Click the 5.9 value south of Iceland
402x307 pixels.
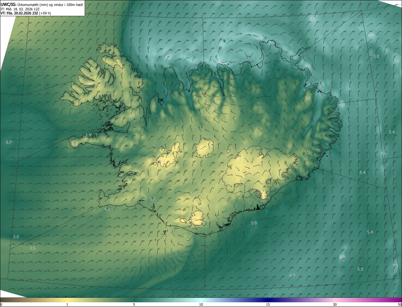pos(254,223)
